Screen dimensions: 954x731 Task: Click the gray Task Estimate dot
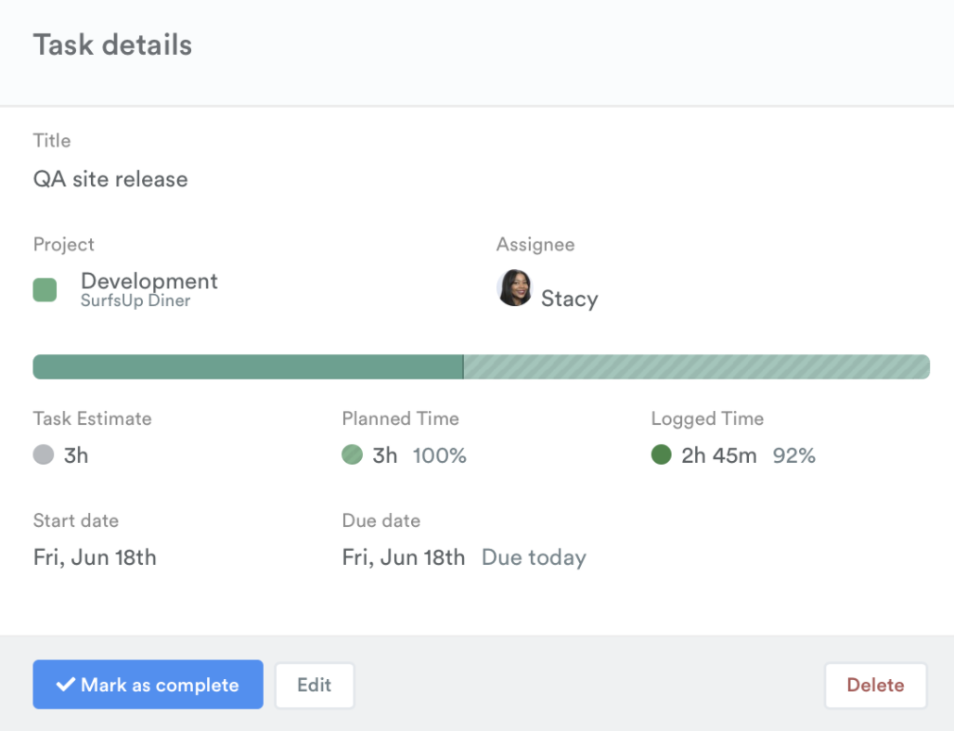44,455
